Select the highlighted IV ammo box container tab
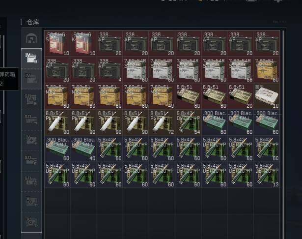 click(x=31, y=58)
